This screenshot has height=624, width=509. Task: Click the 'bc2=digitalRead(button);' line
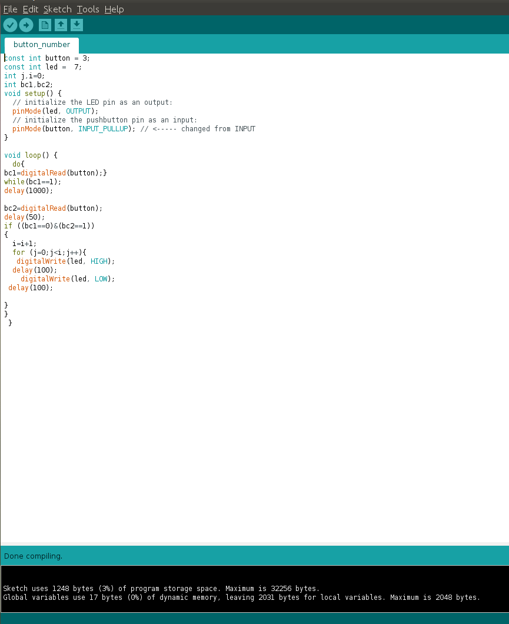pos(54,208)
